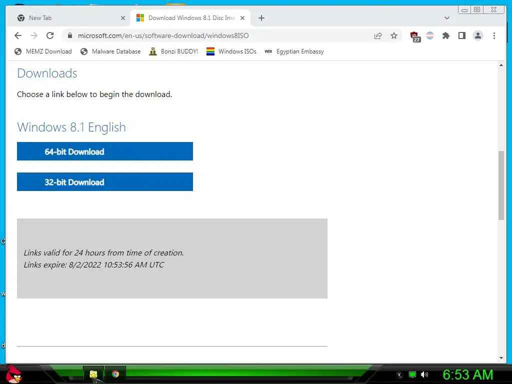This screenshot has height=384, width=512.
Task: Reload the current page
Action: pyautogui.click(x=50, y=35)
